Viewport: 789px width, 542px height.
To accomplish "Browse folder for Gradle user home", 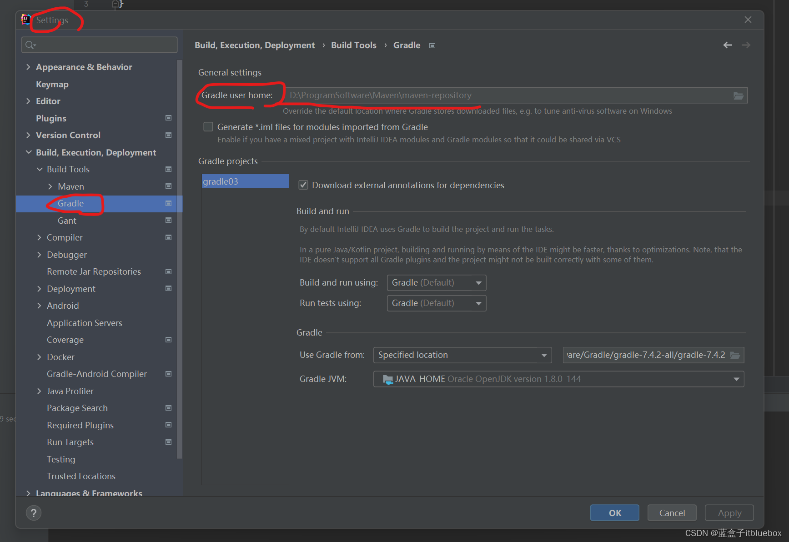I will pyautogui.click(x=738, y=95).
